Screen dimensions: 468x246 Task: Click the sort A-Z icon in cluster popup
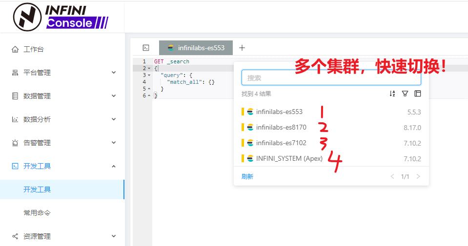click(392, 94)
